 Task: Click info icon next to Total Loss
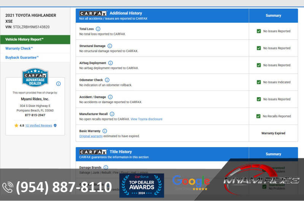98,29
